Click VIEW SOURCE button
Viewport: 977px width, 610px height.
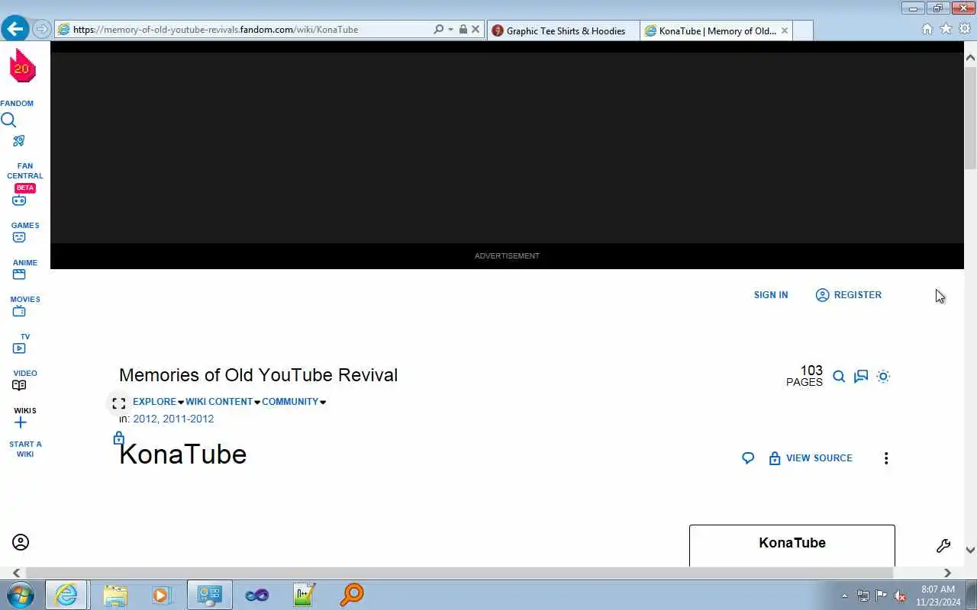pos(810,458)
